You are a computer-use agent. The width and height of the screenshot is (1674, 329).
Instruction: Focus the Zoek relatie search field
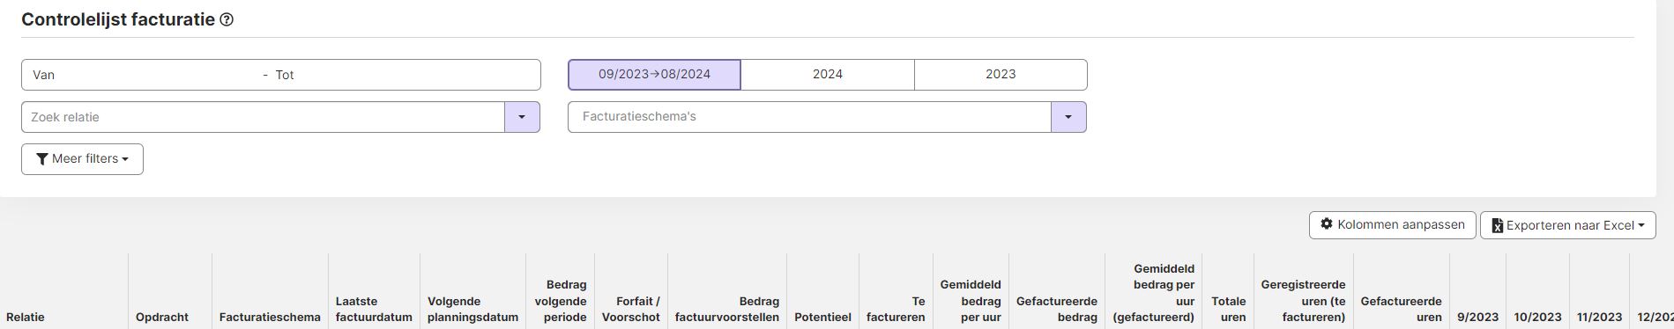point(263,117)
